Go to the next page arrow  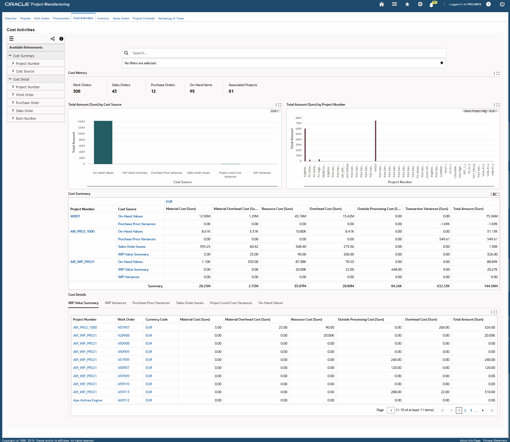coord(483,411)
